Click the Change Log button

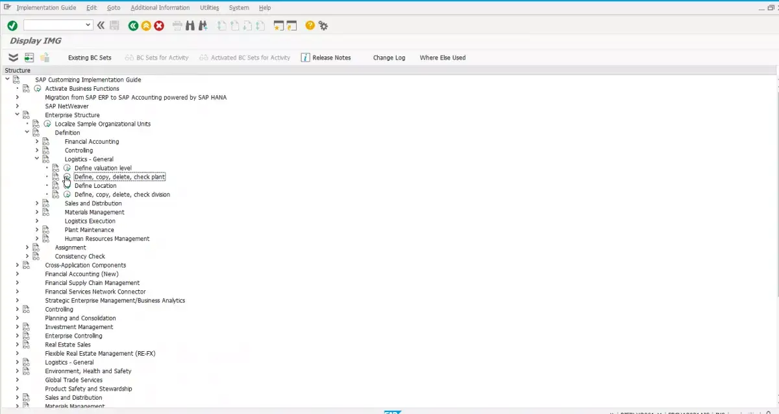point(389,58)
